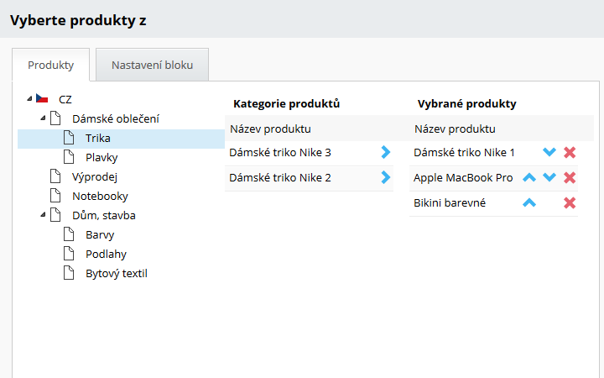Click page icon next to Výprodej
The height and width of the screenshot is (378, 604).
click(x=55, y=176)
